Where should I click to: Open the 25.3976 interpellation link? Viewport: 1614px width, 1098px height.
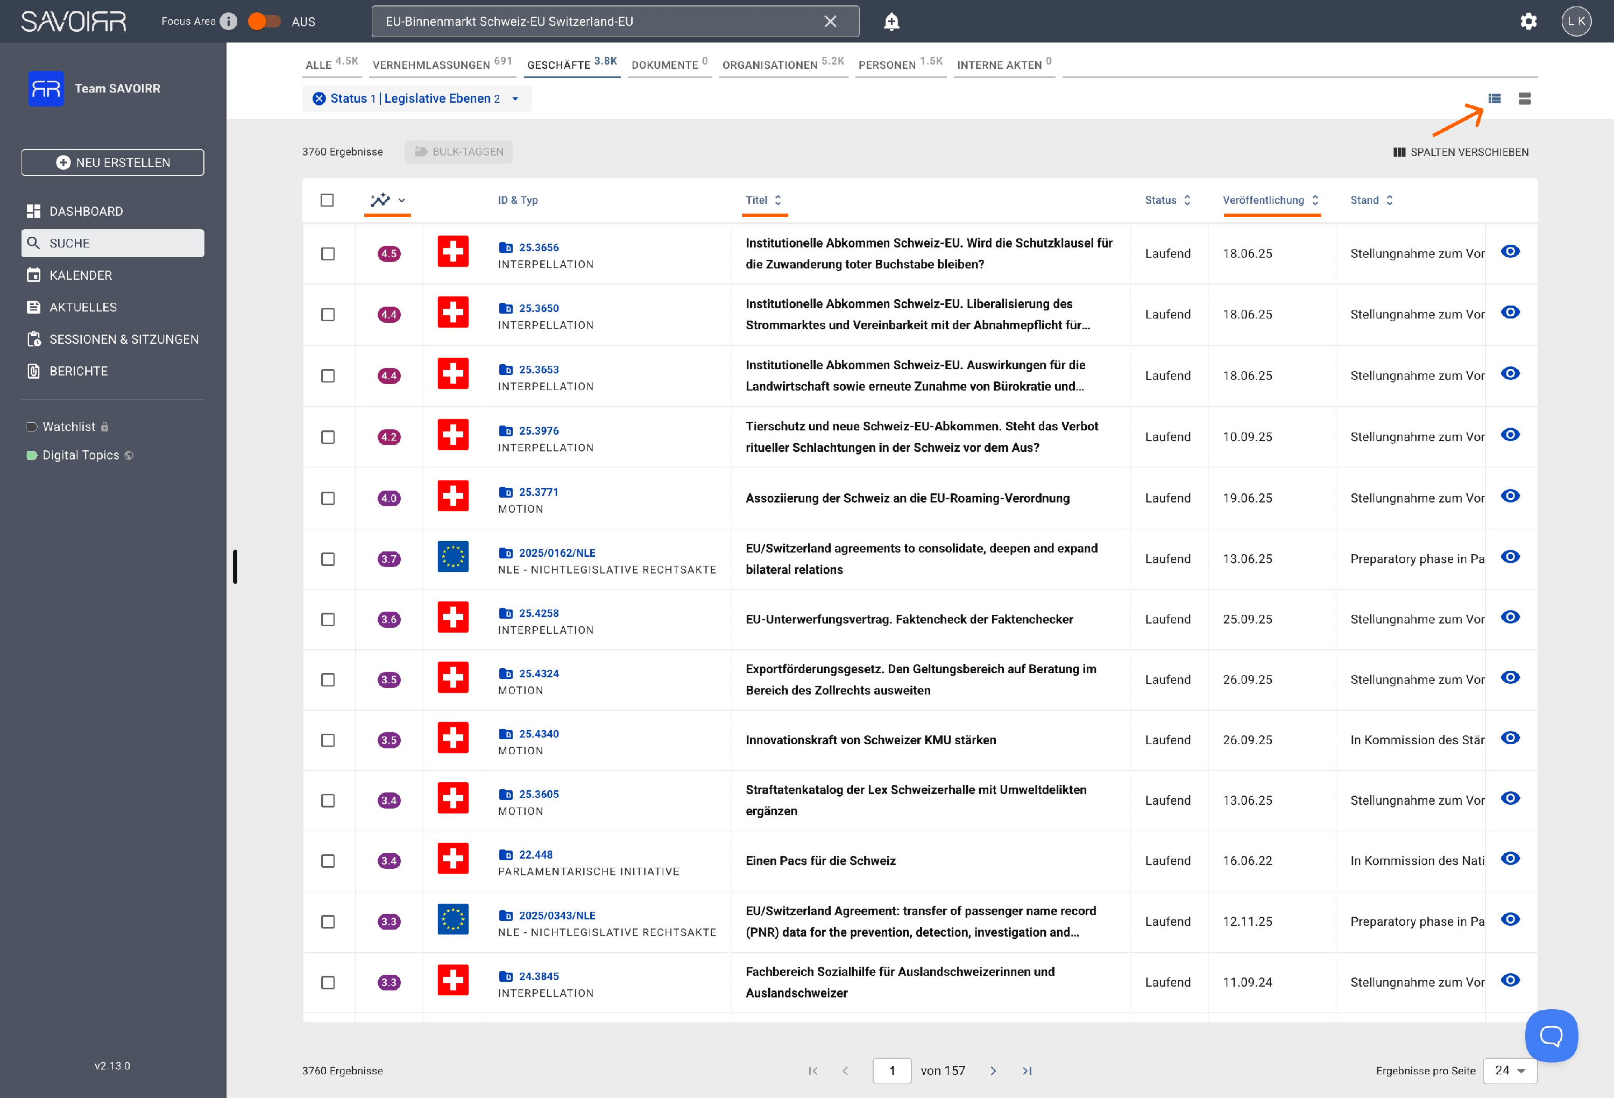click(538, 430)
